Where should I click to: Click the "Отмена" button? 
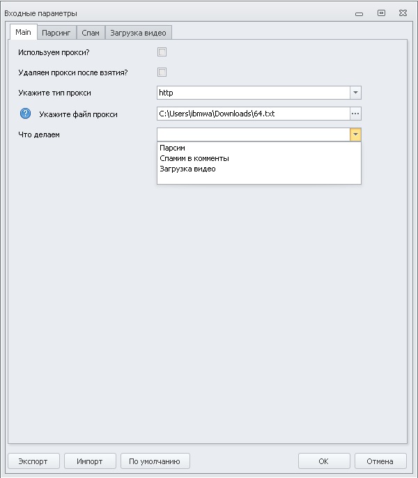pos(380,461)
